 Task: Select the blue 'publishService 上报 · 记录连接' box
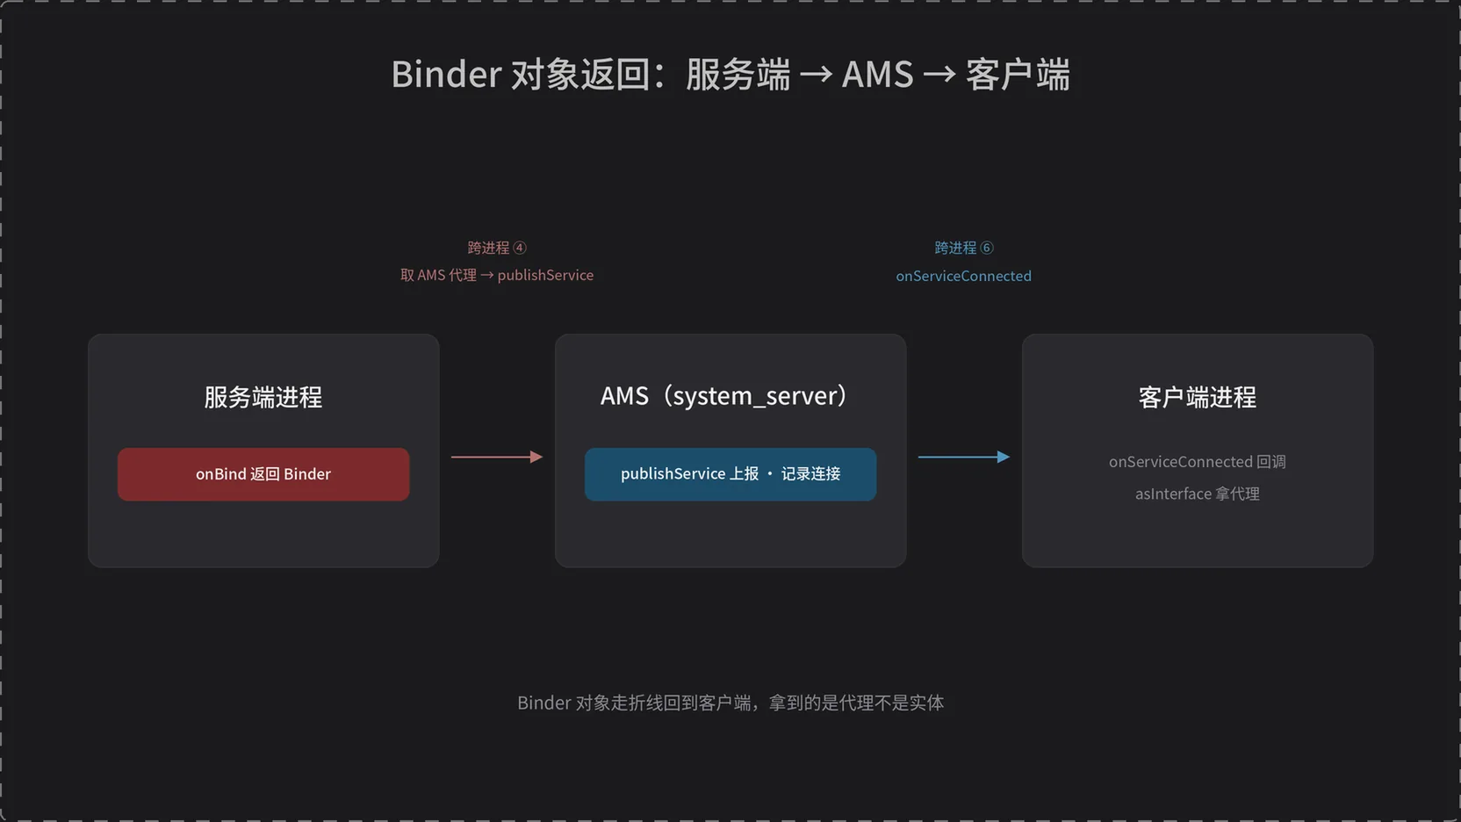(x=730, y=474)
